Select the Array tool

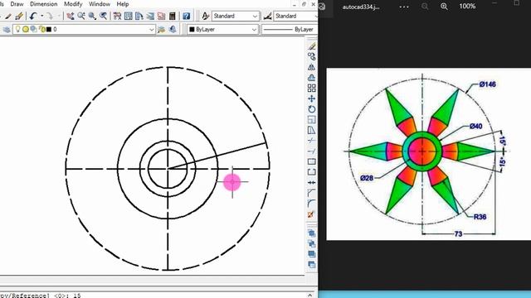point(312,88)
